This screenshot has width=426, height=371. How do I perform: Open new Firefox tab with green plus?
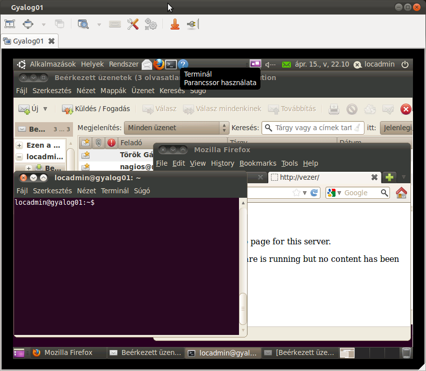[x=389, y=177]
